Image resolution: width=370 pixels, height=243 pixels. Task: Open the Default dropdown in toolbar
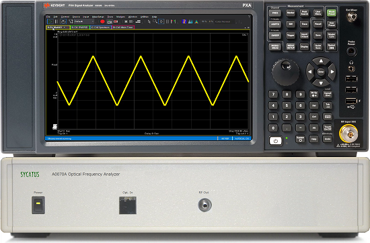click(x=84, y=21)
